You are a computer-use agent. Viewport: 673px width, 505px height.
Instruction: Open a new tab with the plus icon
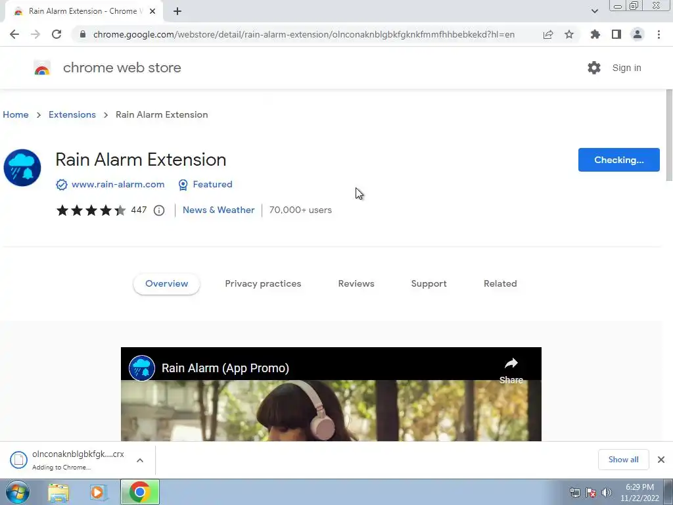click(x=177, y=11)
